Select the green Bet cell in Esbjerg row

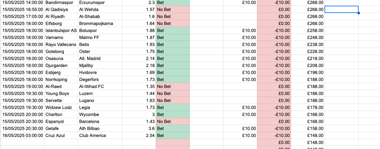pyautogui.click(x=172, y=72)
